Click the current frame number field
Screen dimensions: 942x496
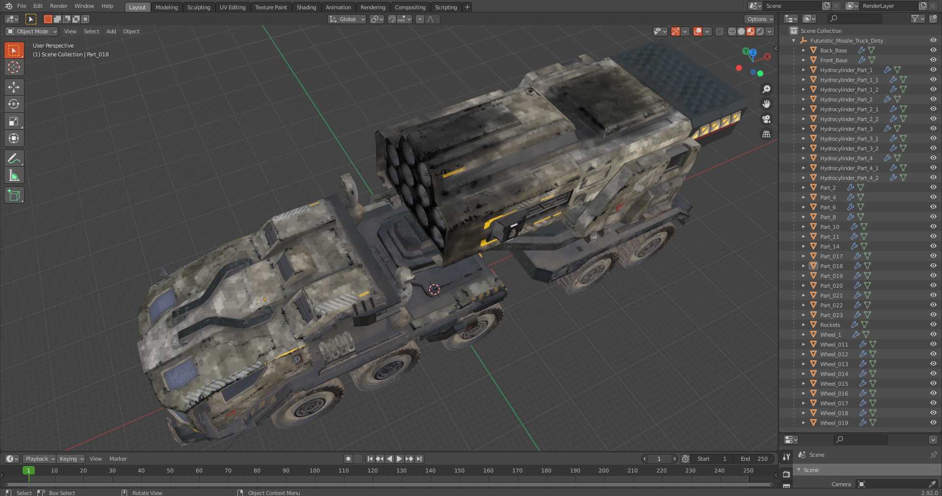point(659,459)
